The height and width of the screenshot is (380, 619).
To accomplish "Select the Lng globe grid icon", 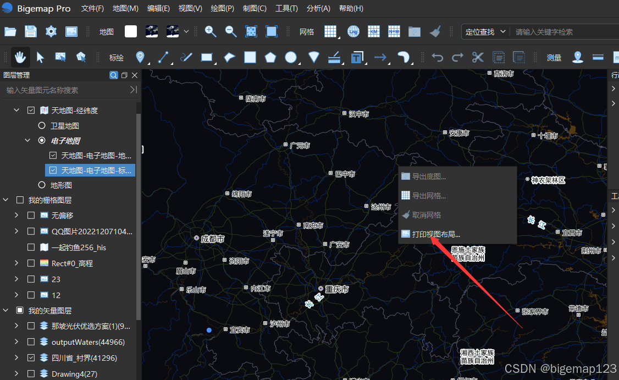I will coord(353,31).
